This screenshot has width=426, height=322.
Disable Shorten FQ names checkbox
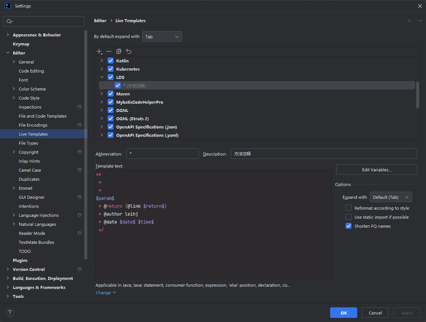349,226
